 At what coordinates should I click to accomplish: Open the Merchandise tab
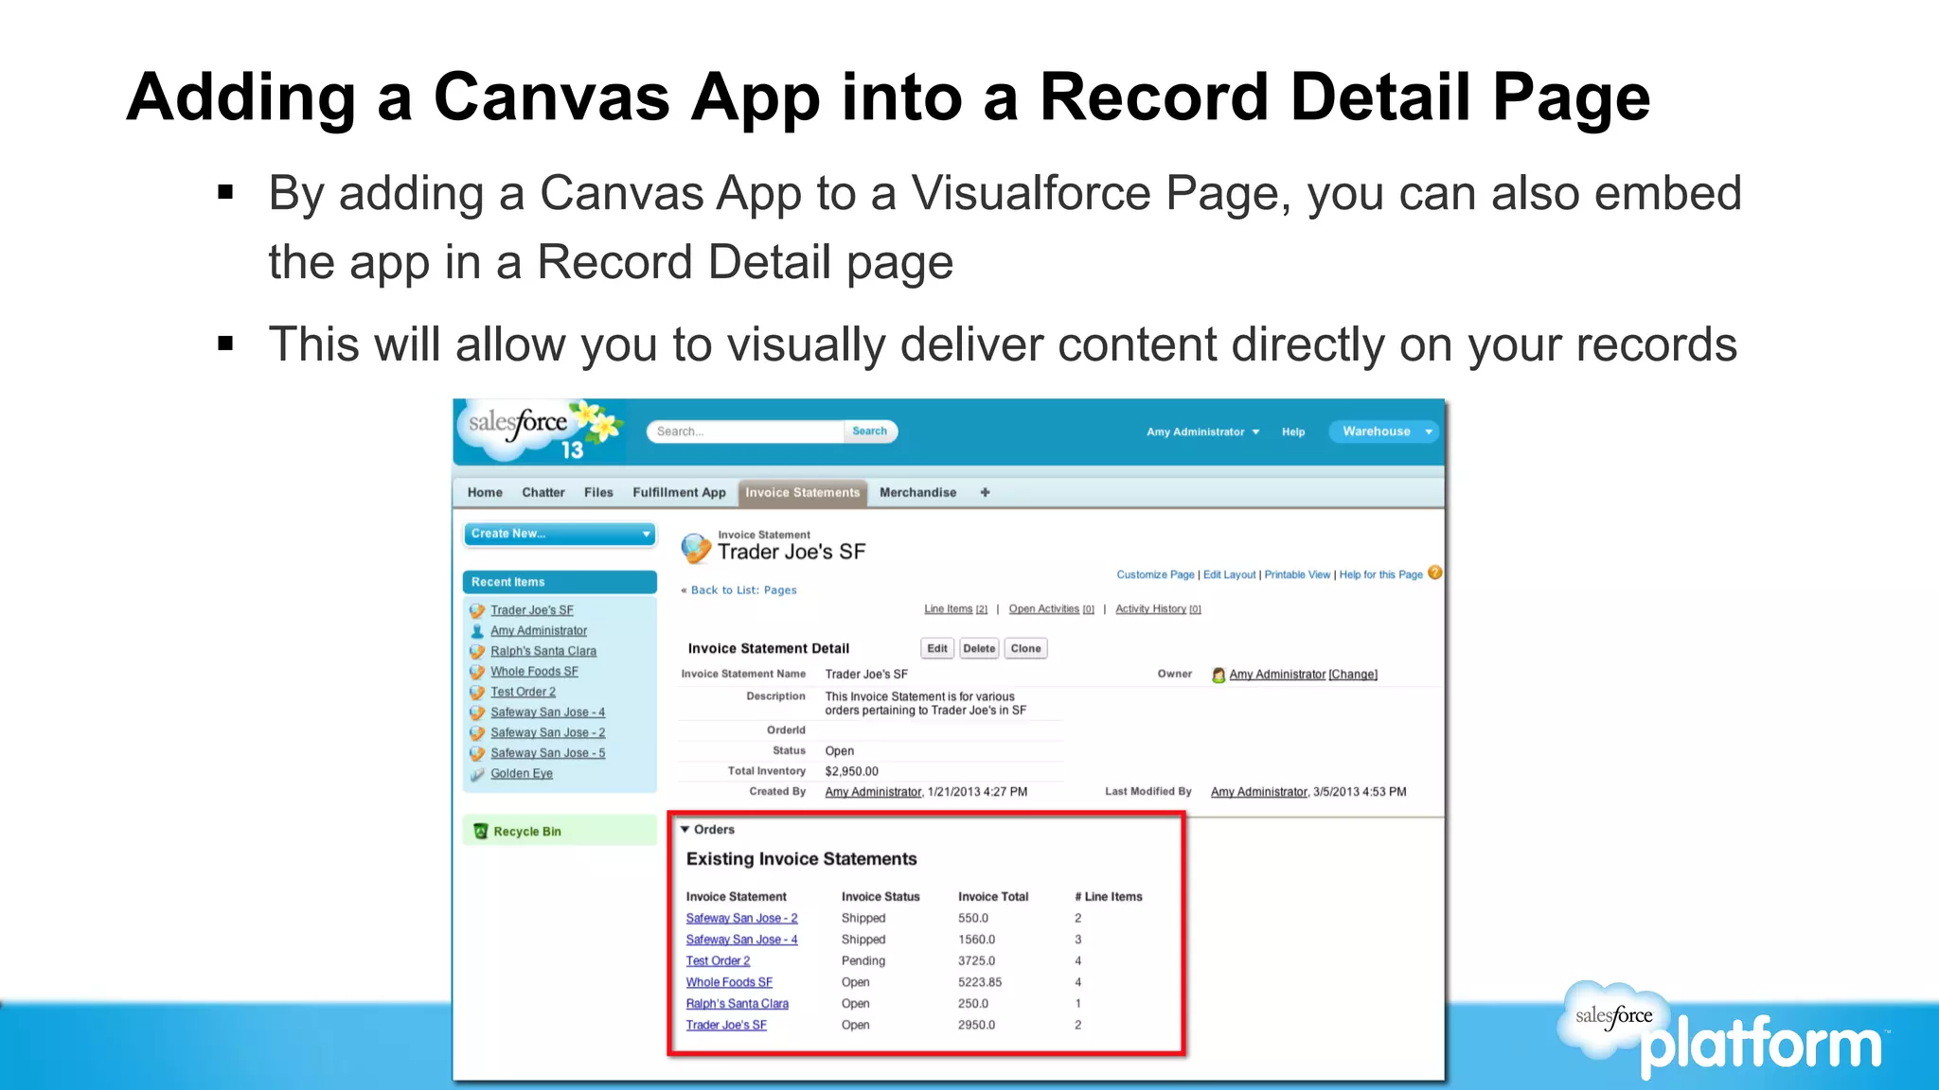tap(917, 492)
